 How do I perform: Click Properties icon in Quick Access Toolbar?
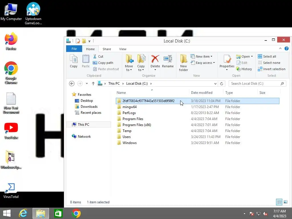pyautogui.click(x=78, y=41)
